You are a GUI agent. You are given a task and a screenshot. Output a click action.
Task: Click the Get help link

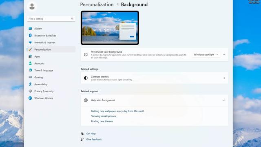point(91,134)
